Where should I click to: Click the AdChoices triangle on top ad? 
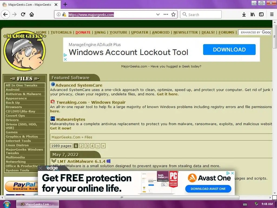coord(65,55)
